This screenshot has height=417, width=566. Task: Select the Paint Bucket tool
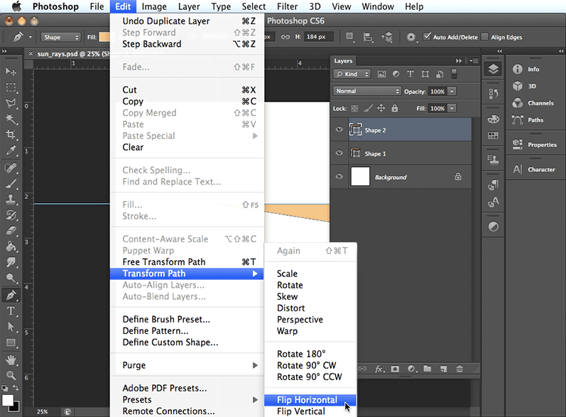(x=11, y=247)
